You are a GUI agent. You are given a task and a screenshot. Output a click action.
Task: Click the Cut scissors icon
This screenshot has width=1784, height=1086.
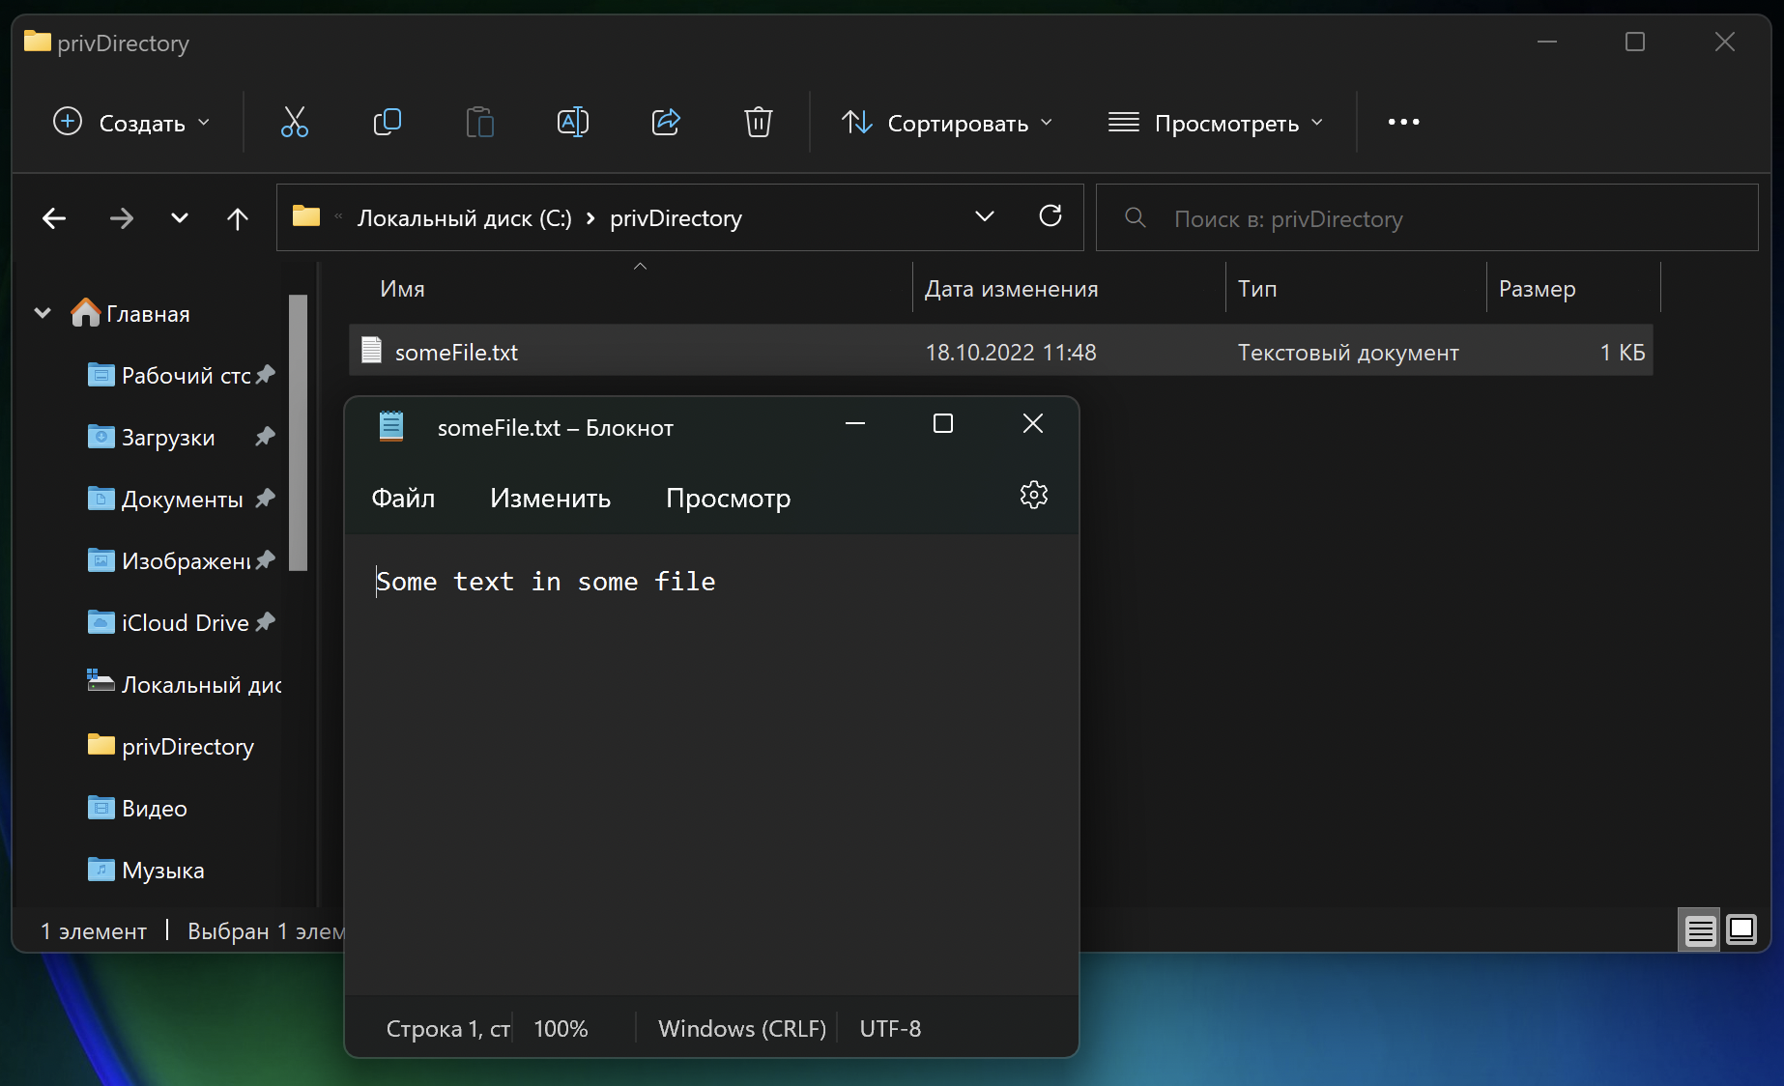click(x=295, y=123)
